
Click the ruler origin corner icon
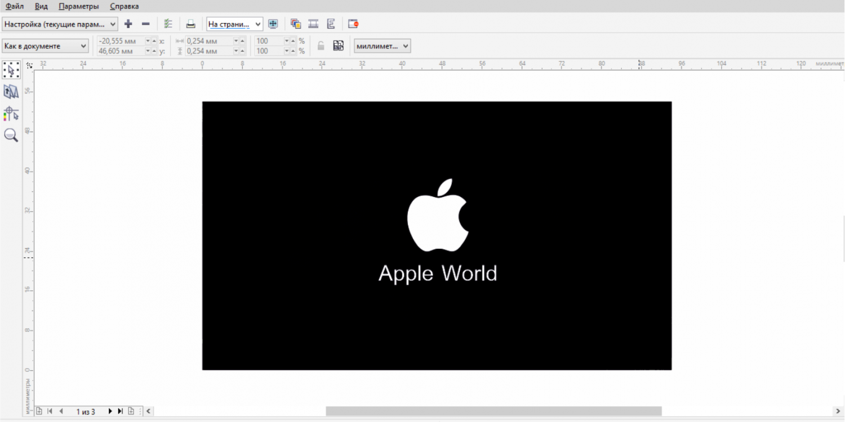[x=29, y=65]
